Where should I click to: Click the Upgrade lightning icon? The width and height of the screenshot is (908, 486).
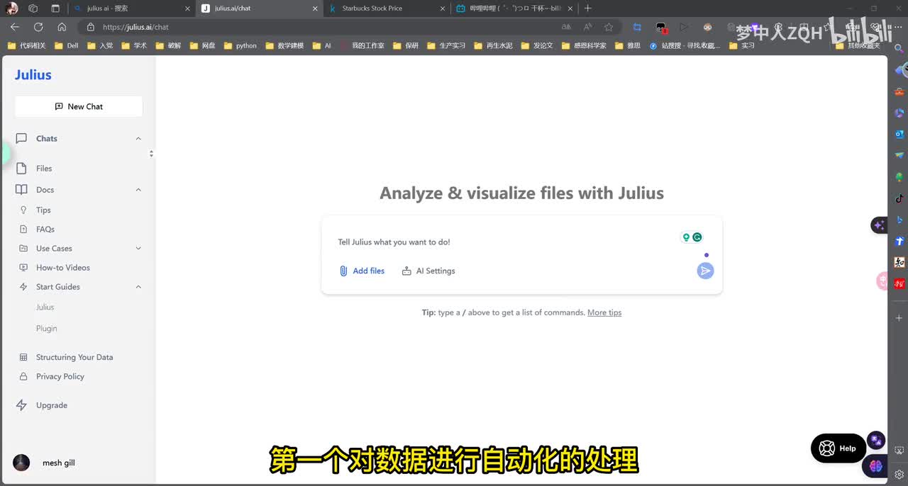[22, 405]
